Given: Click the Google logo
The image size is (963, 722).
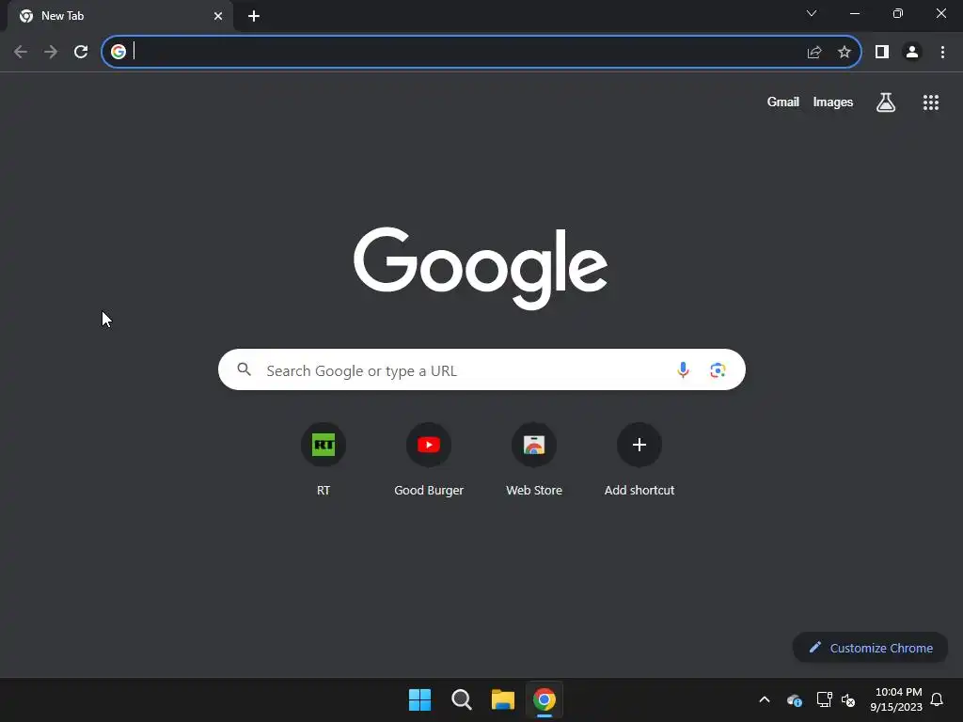Looking at the screenshot, I should [x=481, y=268].
